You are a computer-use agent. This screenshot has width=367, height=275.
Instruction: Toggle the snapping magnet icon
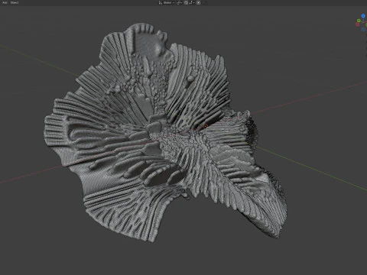[x=186, y=3]
